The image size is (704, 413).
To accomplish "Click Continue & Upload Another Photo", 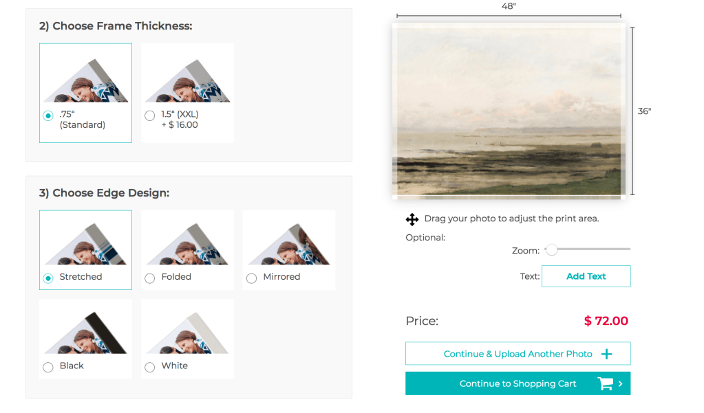I will coord(518,354).
